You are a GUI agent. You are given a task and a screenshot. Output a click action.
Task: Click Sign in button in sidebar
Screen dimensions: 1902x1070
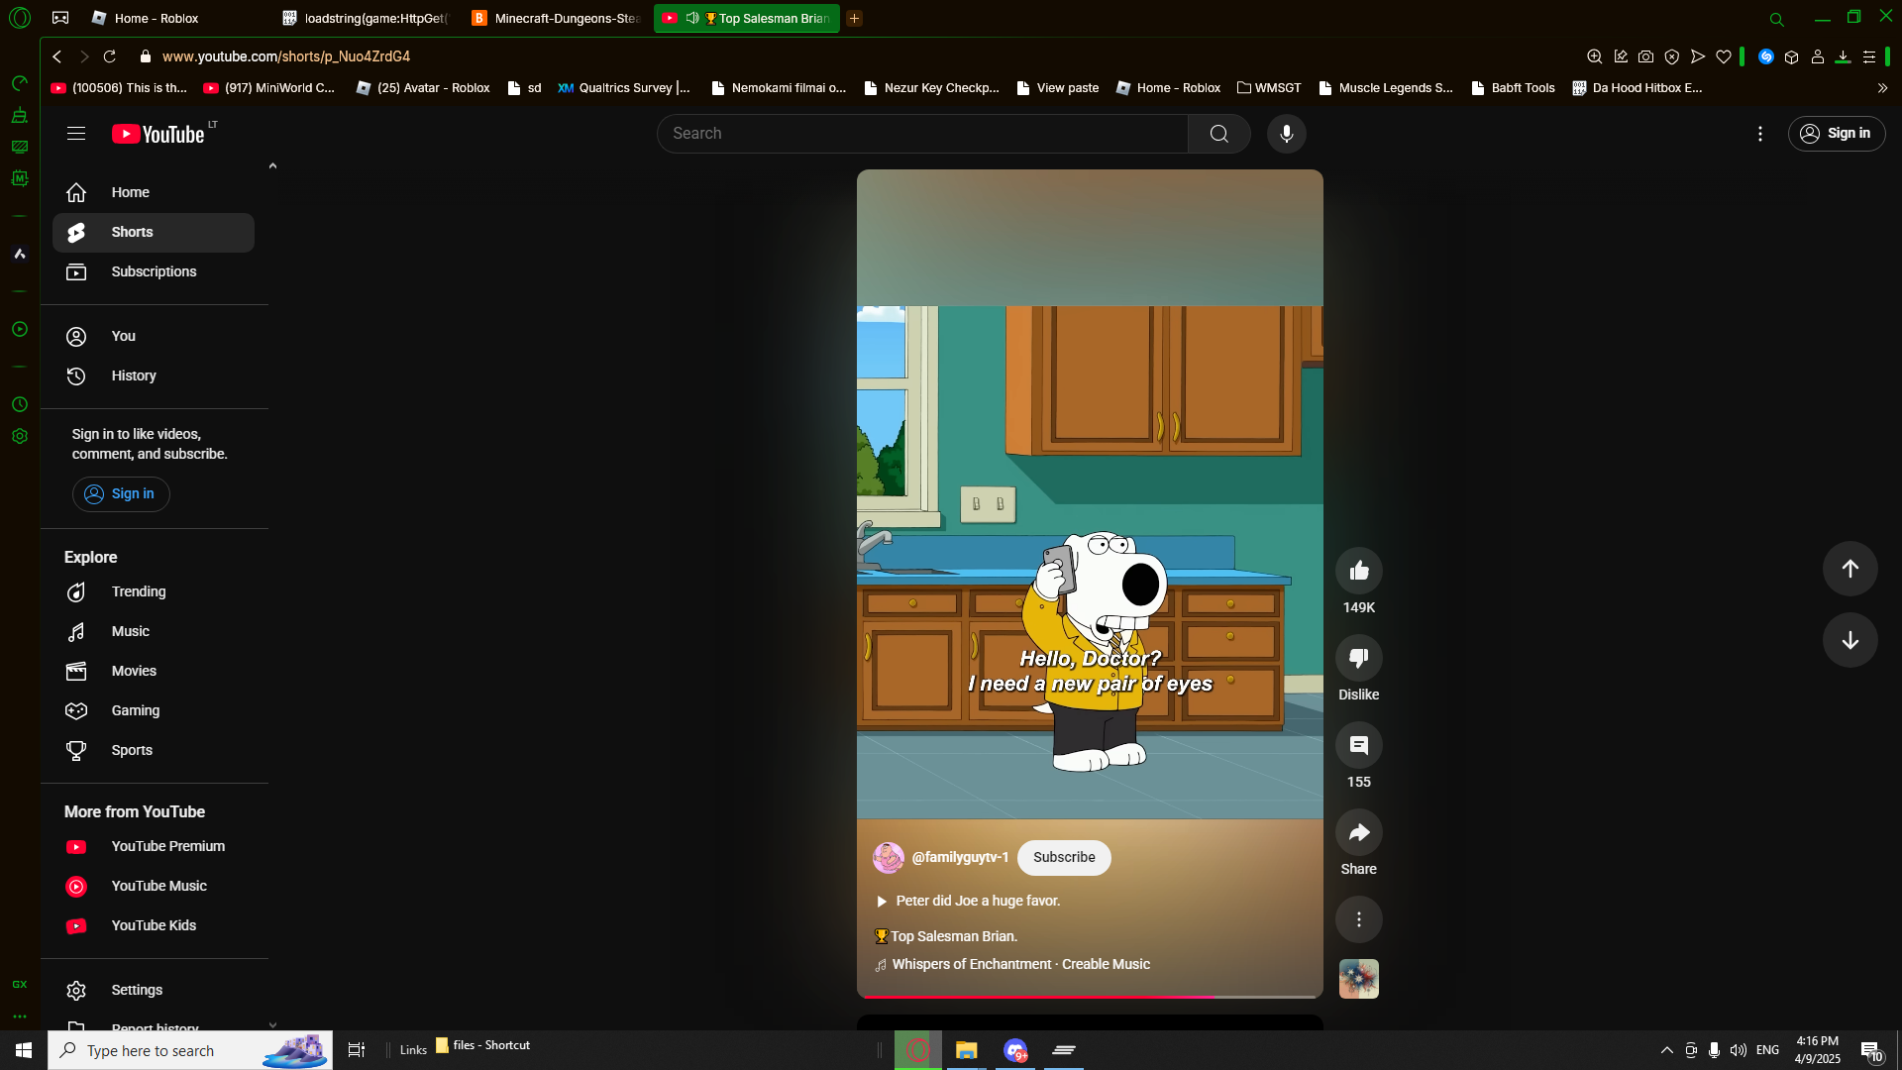[121, 494]
